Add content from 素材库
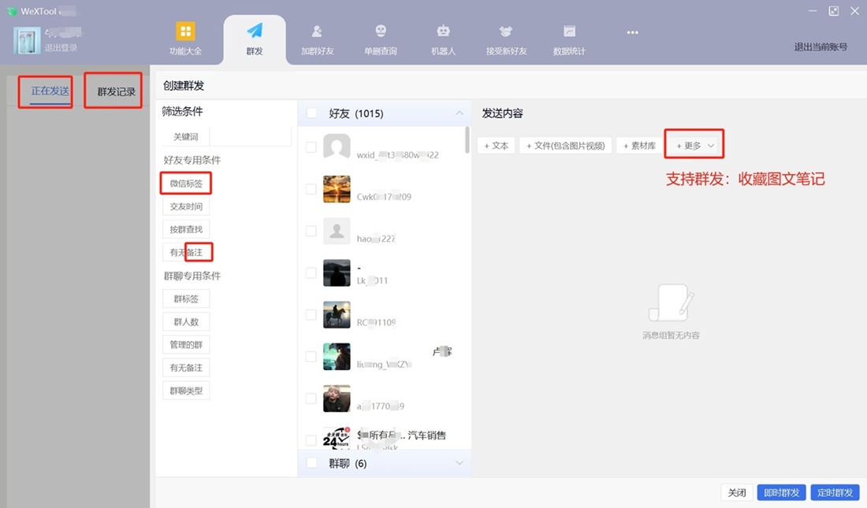 pyautogui.click(x=639, y=146)
